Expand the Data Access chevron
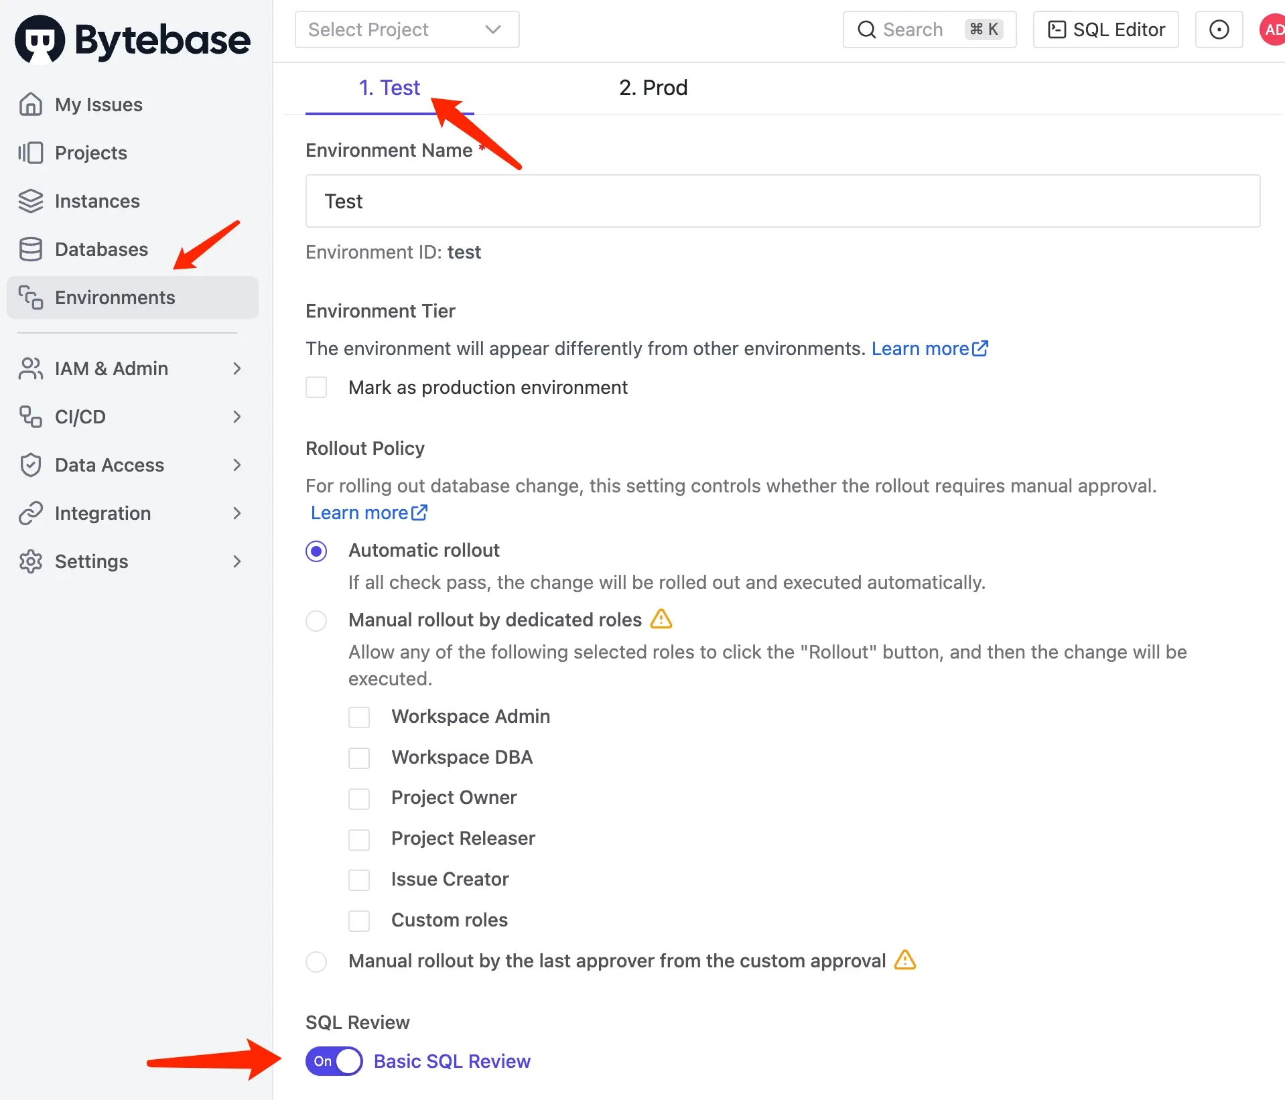This screenshot has width=1285, height=1100. tap(236, 465)
